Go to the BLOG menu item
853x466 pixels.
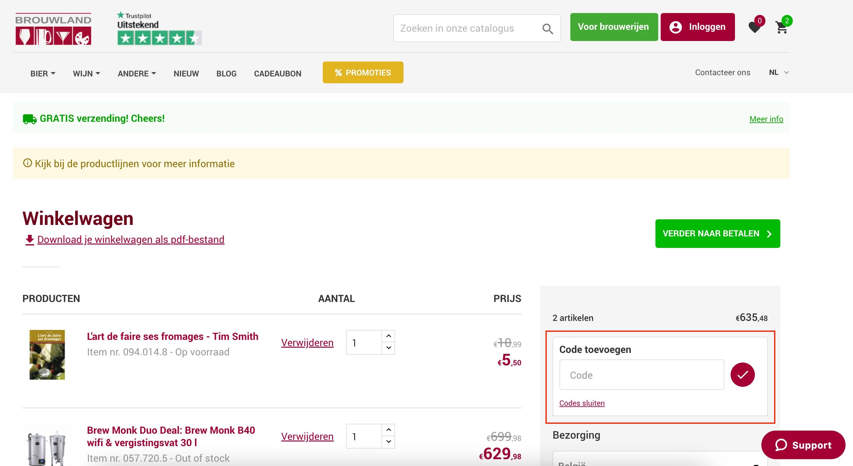click(226, 74)
